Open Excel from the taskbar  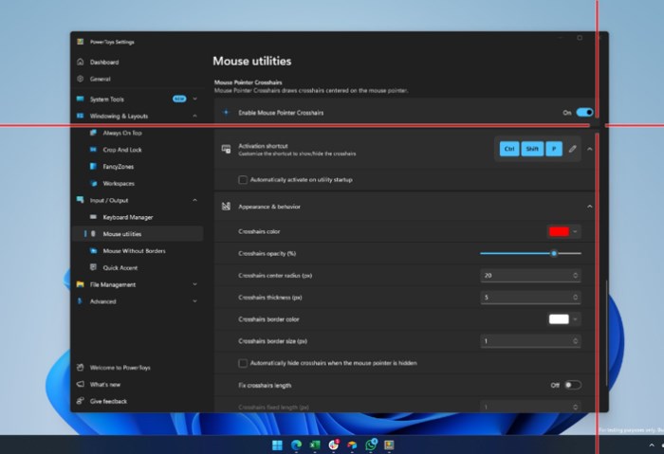click(x=315, y=445)
